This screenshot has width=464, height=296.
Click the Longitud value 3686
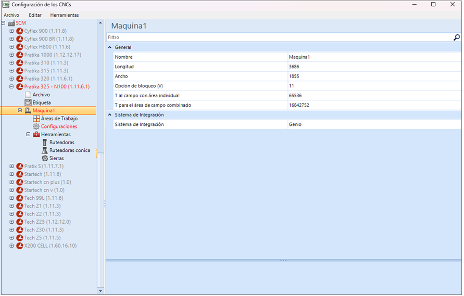(374, 67)
